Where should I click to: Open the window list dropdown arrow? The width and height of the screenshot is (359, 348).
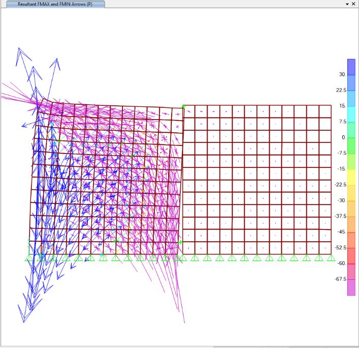tap(347, 4)
